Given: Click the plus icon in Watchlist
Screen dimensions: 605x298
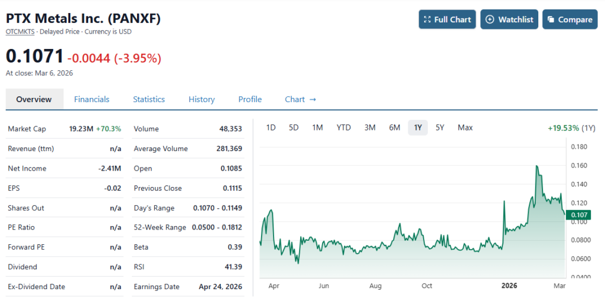Looking at the screenshot, I should pyautogui.click(x=490, y=19).
